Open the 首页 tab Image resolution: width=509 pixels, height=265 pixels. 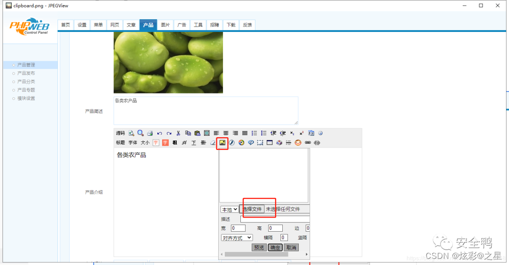[x=66, y=25]
